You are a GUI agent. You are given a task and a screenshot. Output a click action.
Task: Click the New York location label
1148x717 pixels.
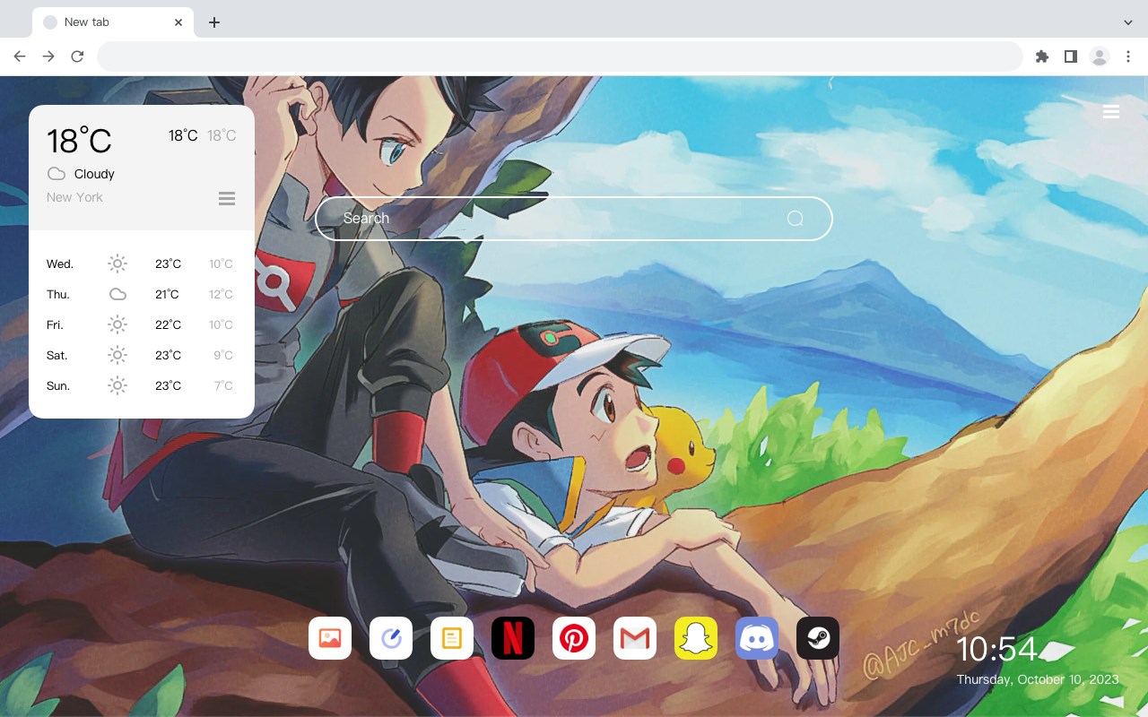pyautogui.click(x=74, y=197)
